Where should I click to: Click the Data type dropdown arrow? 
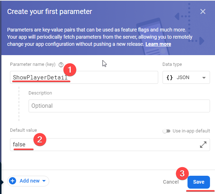point(204,77)
